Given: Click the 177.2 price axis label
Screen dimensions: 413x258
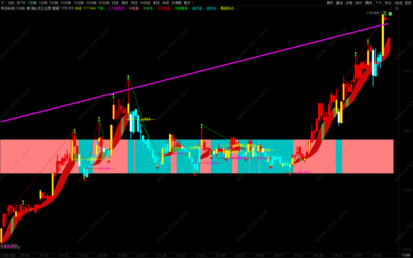Looking at the screenshot, I should click(407, 71).
